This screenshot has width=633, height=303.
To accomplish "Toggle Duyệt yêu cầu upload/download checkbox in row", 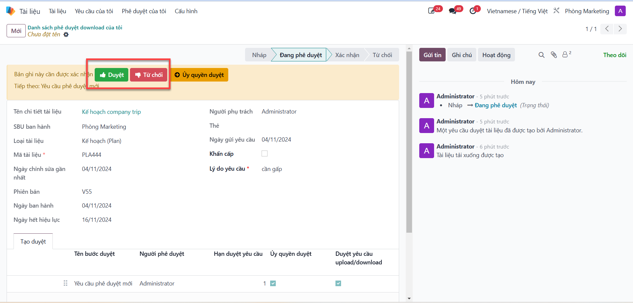I will (338, 283).
